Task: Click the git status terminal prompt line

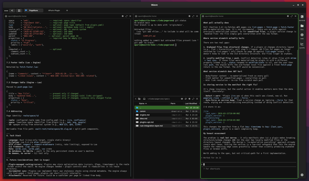Action: click(x=155, y=45)
